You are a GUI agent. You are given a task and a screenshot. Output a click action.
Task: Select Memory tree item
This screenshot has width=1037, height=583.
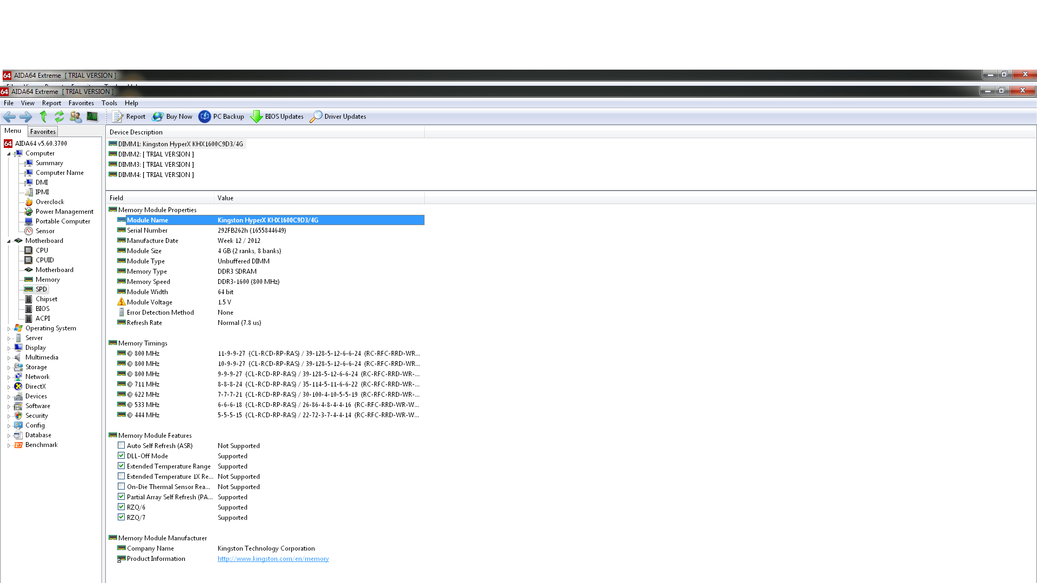point(48,280)
